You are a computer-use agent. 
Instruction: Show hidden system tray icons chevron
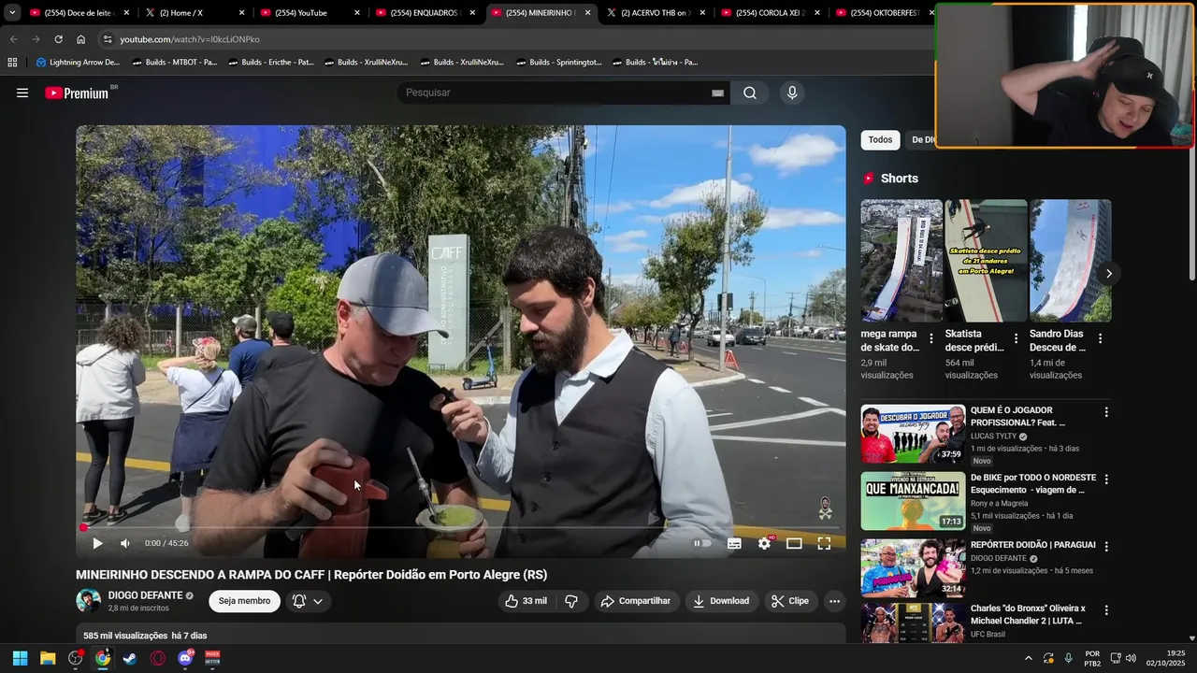pyautogui.click(x=1029, y=658)
